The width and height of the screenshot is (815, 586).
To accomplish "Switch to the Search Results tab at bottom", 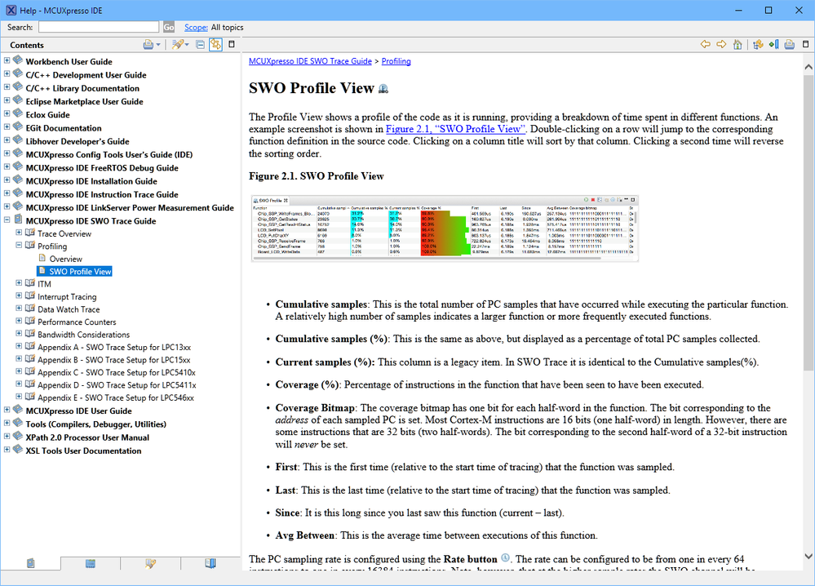I will coord(151,563).
